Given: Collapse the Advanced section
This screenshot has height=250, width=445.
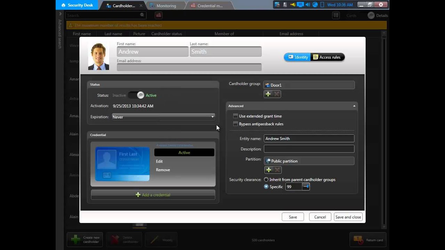Looking at the screenshot, I should [354, 106].
